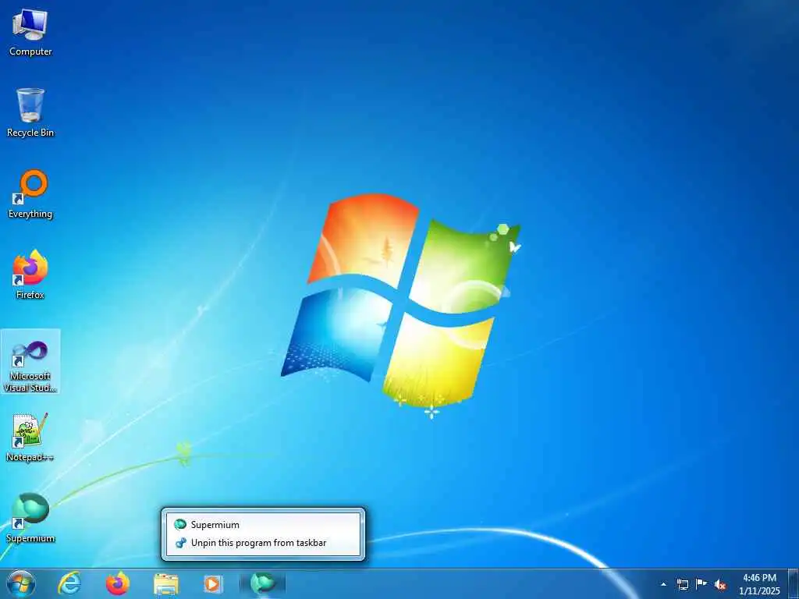This screenshot has height=599, width=799.
Task: Launch Firefox from the taskbar
Action: [x=118, y=583]
